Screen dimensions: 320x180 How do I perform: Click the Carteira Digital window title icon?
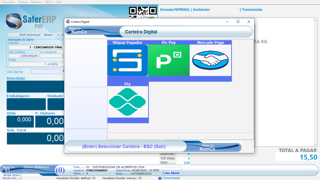point(68,22)
